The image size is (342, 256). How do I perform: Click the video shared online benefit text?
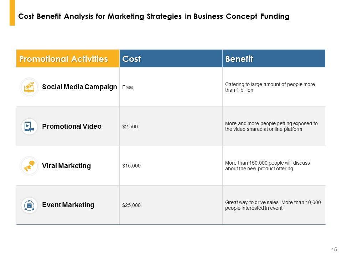coord(271,127)
